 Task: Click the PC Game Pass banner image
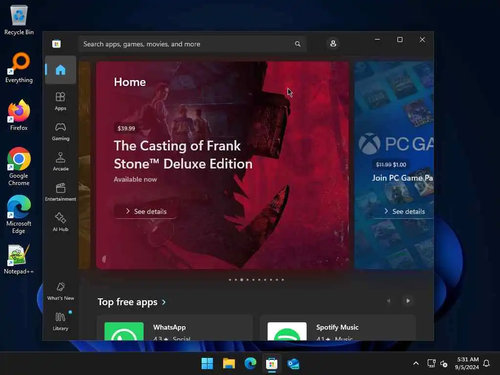pos(394,165)
